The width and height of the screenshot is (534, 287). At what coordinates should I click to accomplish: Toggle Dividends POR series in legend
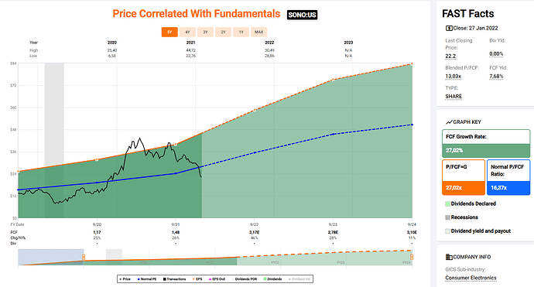click(245, 278)
